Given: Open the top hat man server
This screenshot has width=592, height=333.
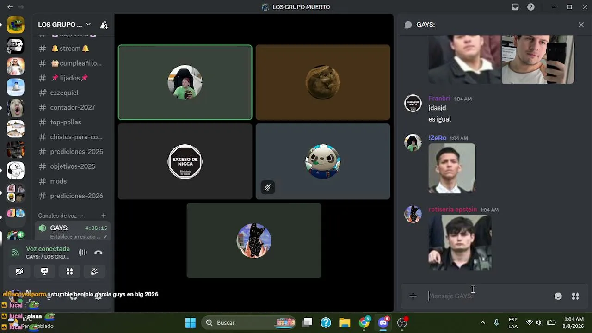Looking at the screenshot, I should (x=16, y=150).
